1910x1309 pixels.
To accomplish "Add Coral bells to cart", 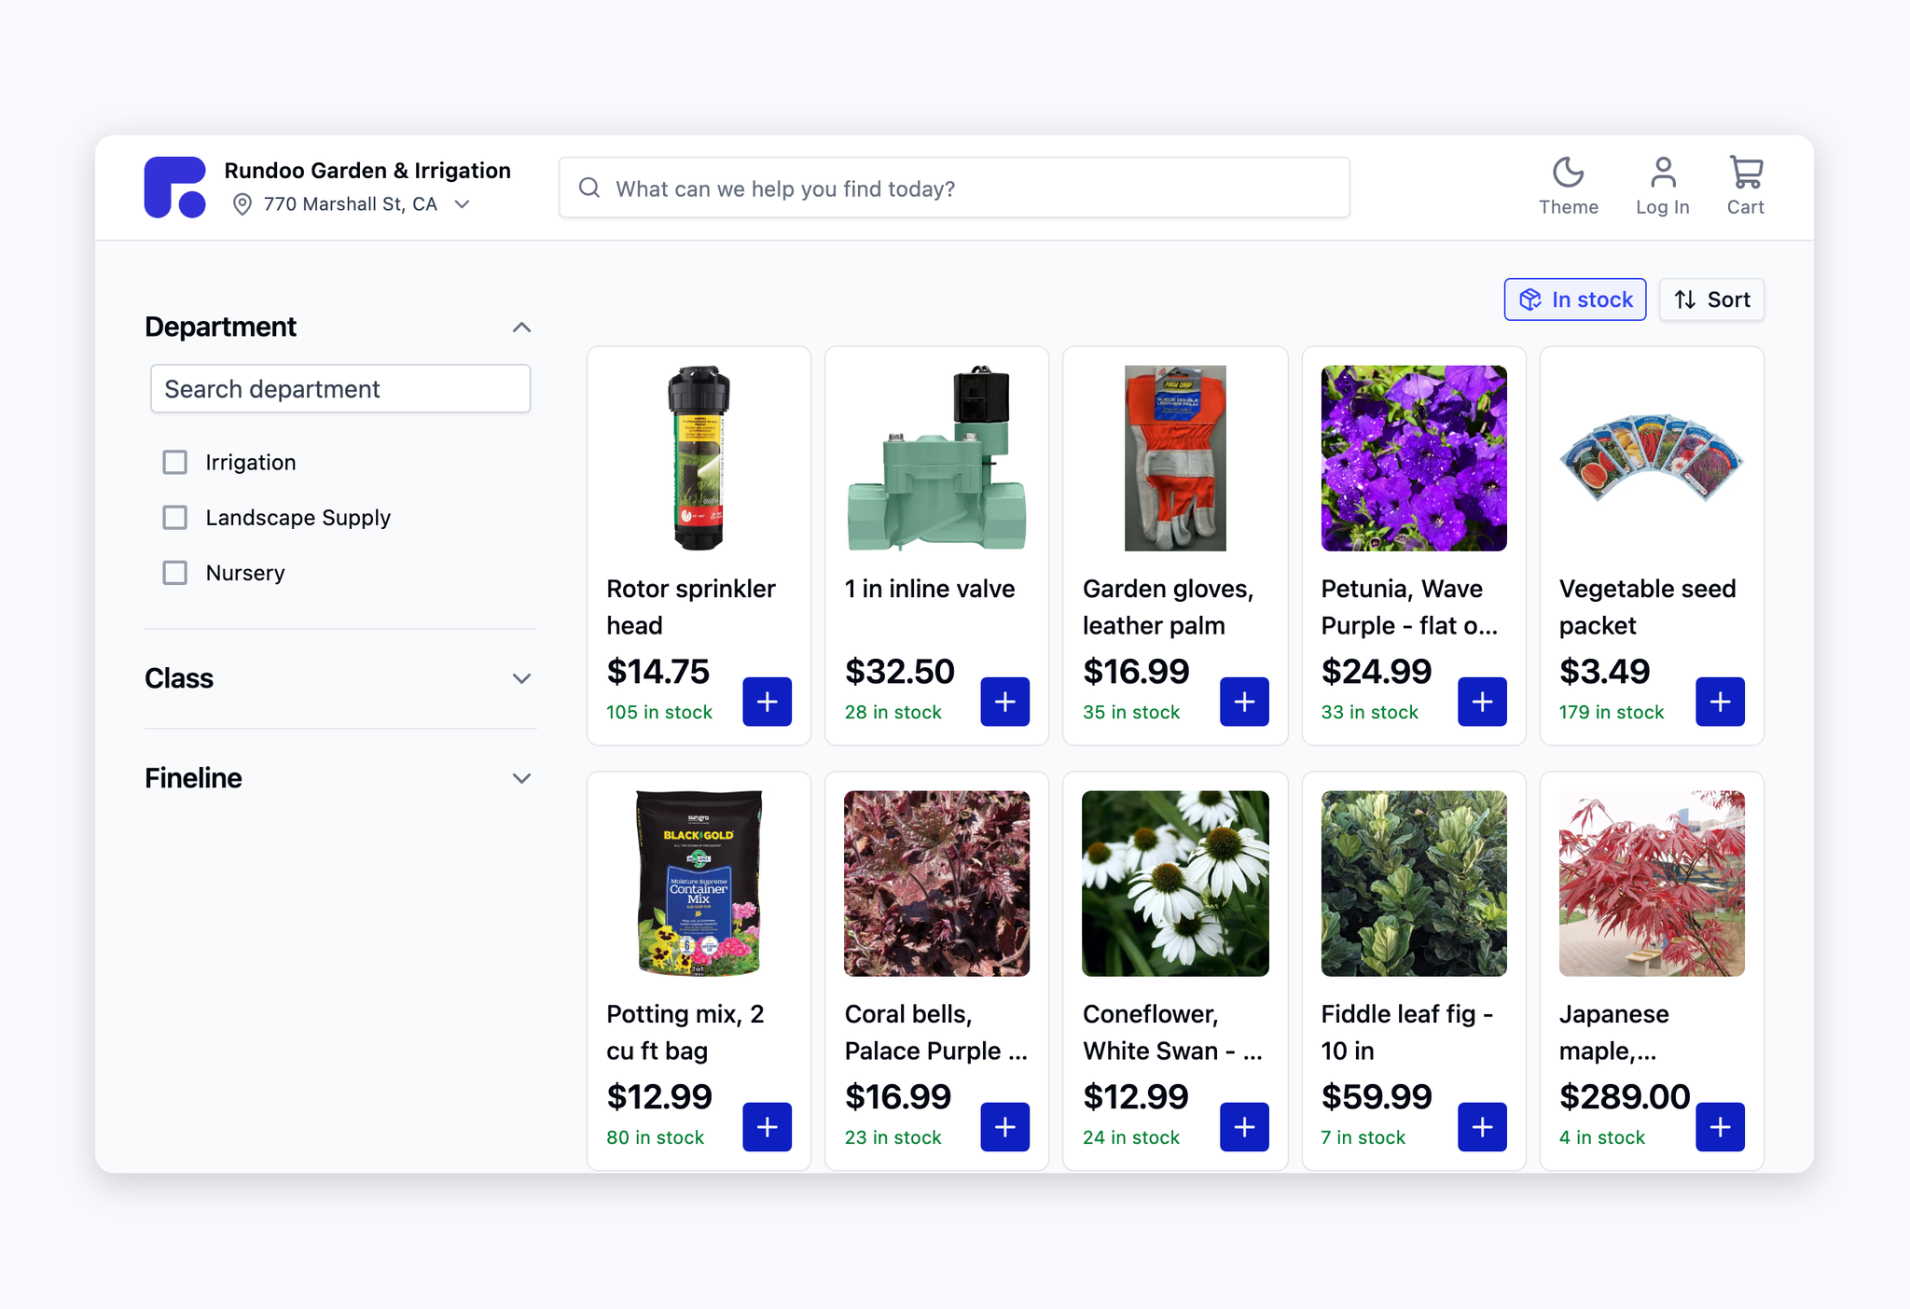I will click(1005, 1127).
